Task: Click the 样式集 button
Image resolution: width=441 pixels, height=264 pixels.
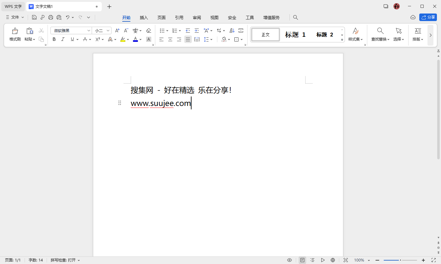Action: pyautogui.click(x=356, y=35)
